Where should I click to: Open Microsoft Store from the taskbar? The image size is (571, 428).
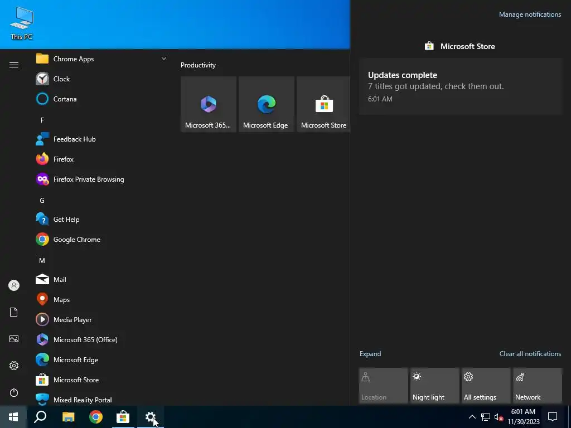(x=123, y=417)
